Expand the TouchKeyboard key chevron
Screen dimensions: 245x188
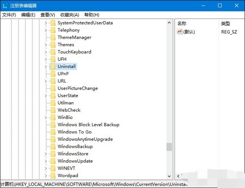[x=46, y=52]
